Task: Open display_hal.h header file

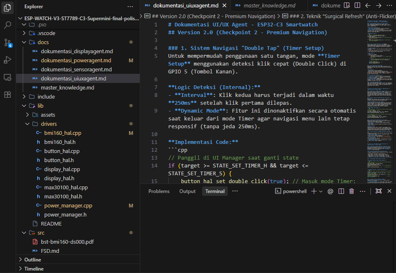Action: coord(78,178)
